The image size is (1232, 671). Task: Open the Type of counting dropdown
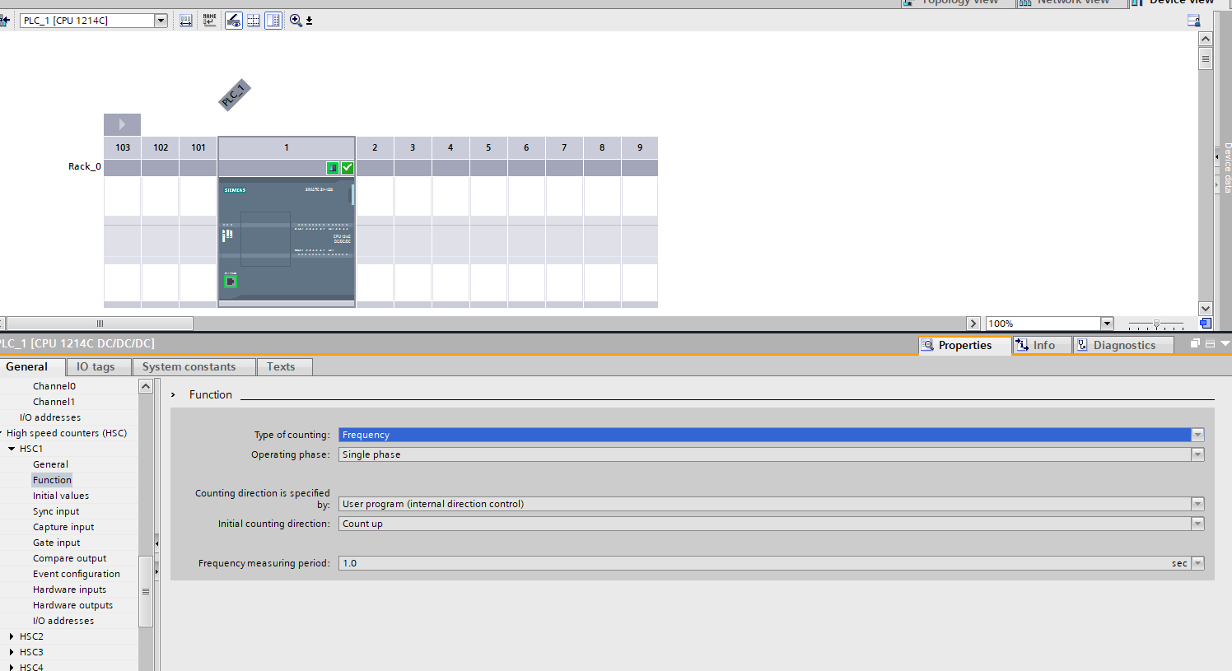1197,435
